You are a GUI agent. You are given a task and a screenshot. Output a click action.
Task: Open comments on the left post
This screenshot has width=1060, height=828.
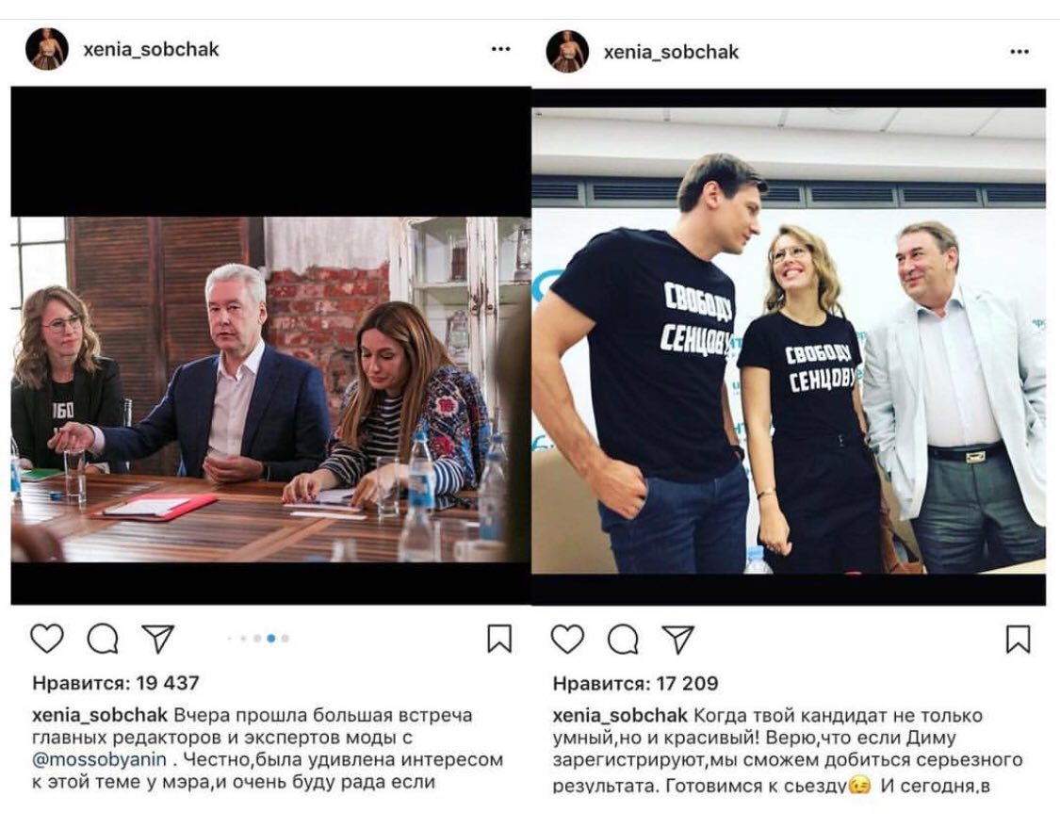click(x=103, y=638)
